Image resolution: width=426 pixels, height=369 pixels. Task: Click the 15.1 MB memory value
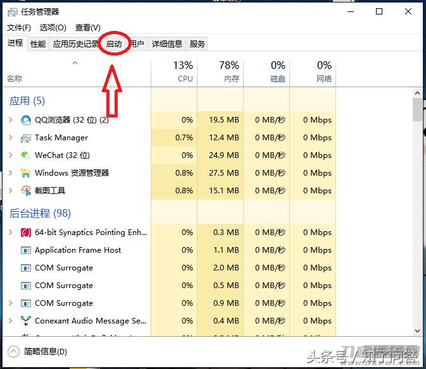point(224,191)
